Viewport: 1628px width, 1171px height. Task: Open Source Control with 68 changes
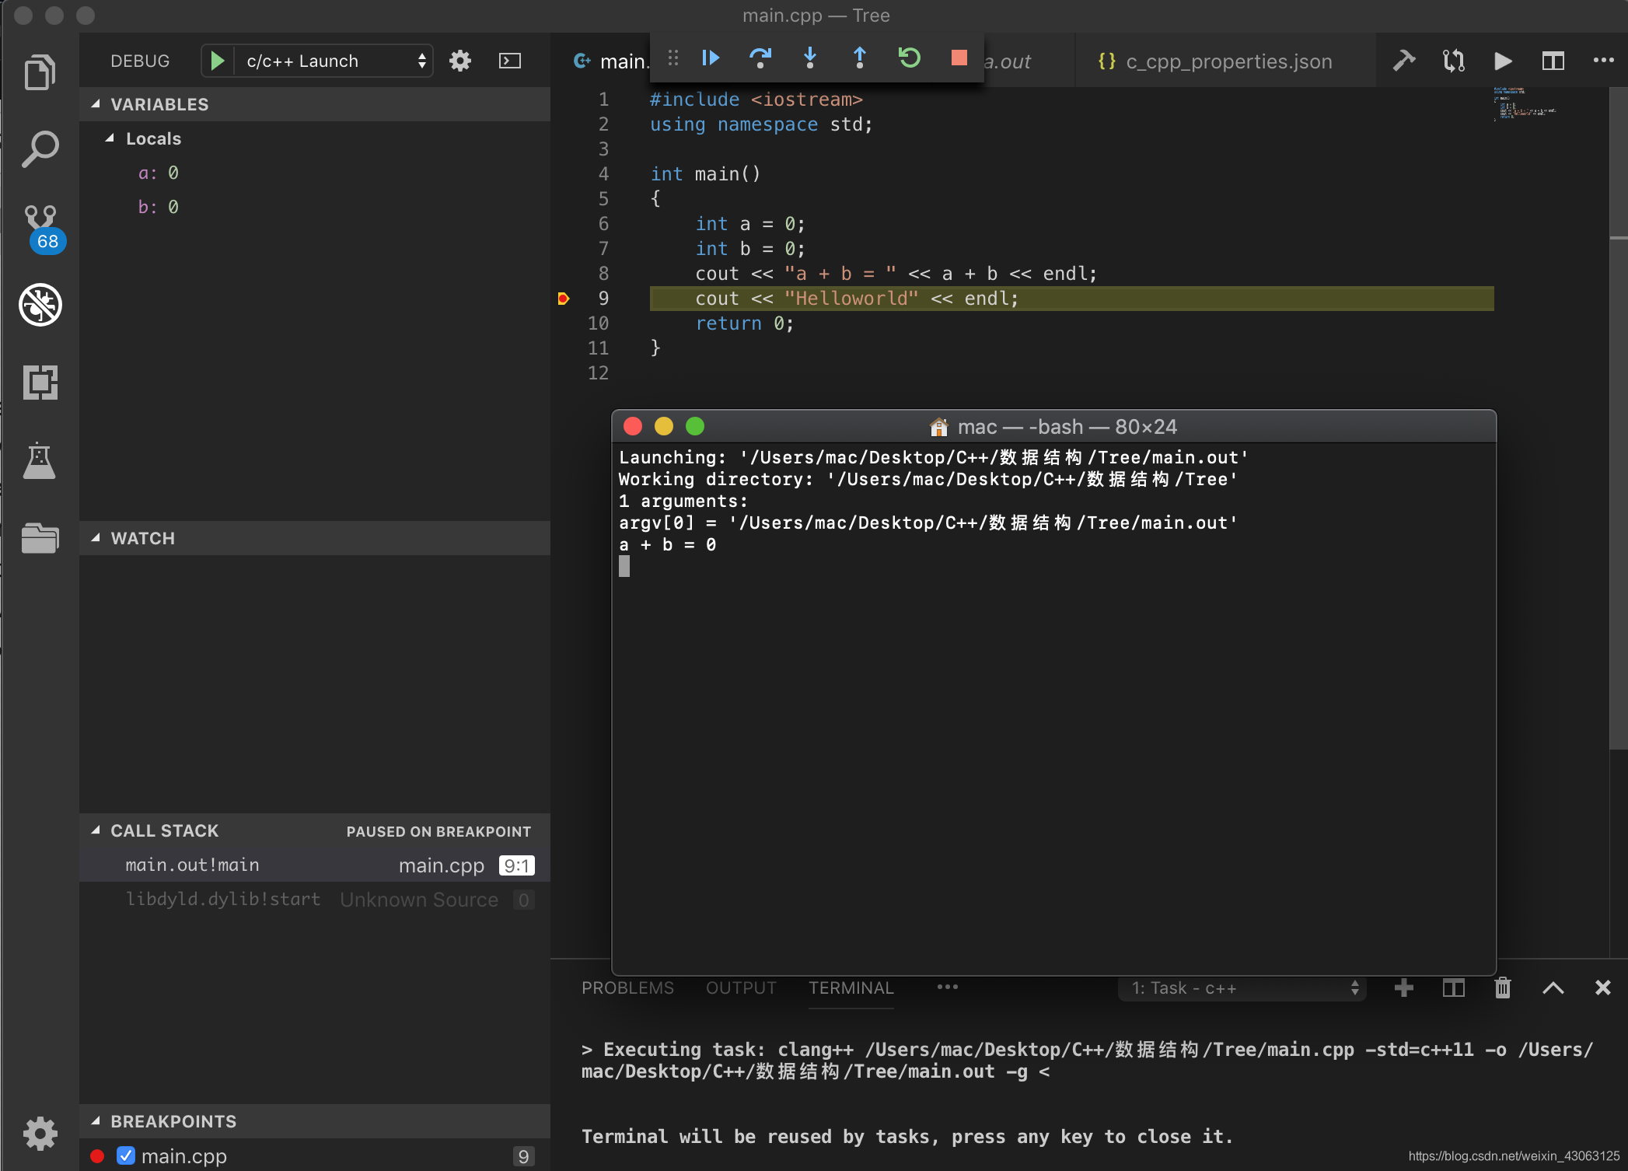pos(42,228)
